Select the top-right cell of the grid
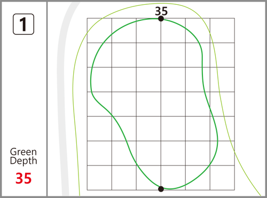The image size is (267, 198). (222, 30)
